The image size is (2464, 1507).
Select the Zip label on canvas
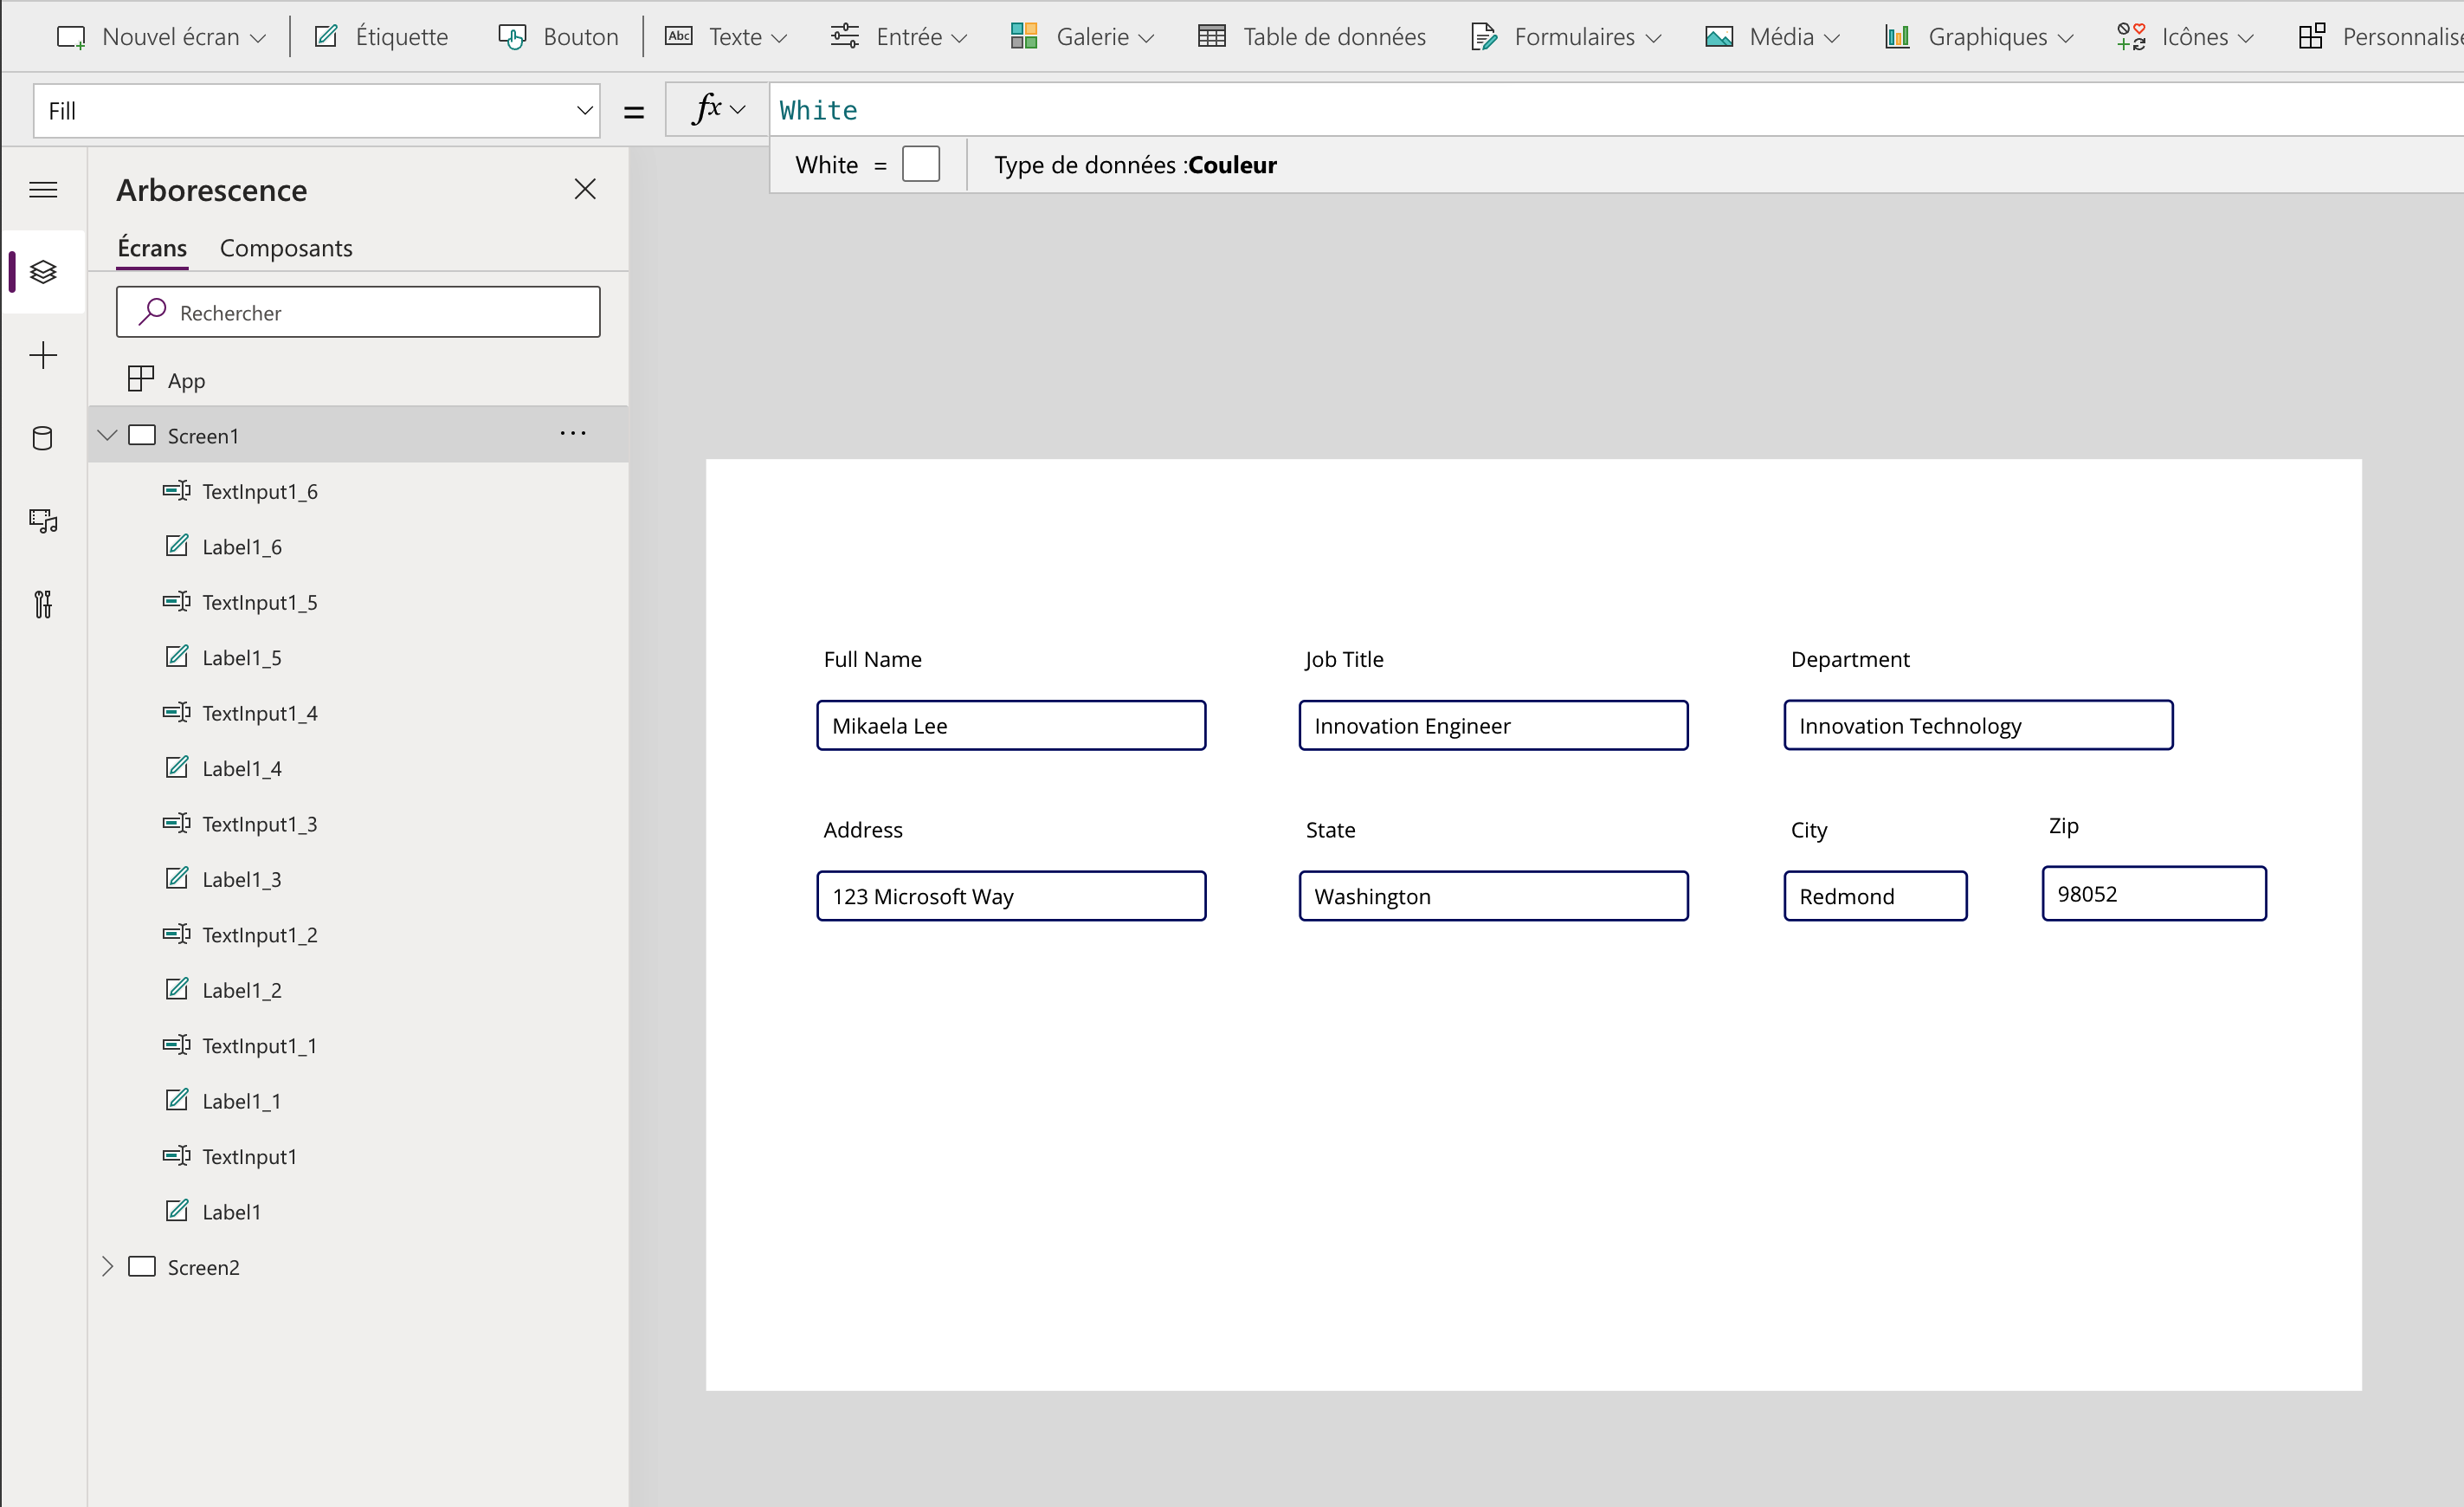point(2063,825)
